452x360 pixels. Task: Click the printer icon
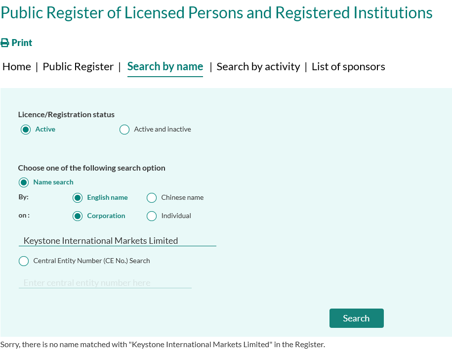[x=4, y=43]
